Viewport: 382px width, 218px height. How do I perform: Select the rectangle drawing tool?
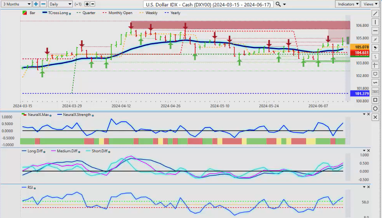coord(375,100)
